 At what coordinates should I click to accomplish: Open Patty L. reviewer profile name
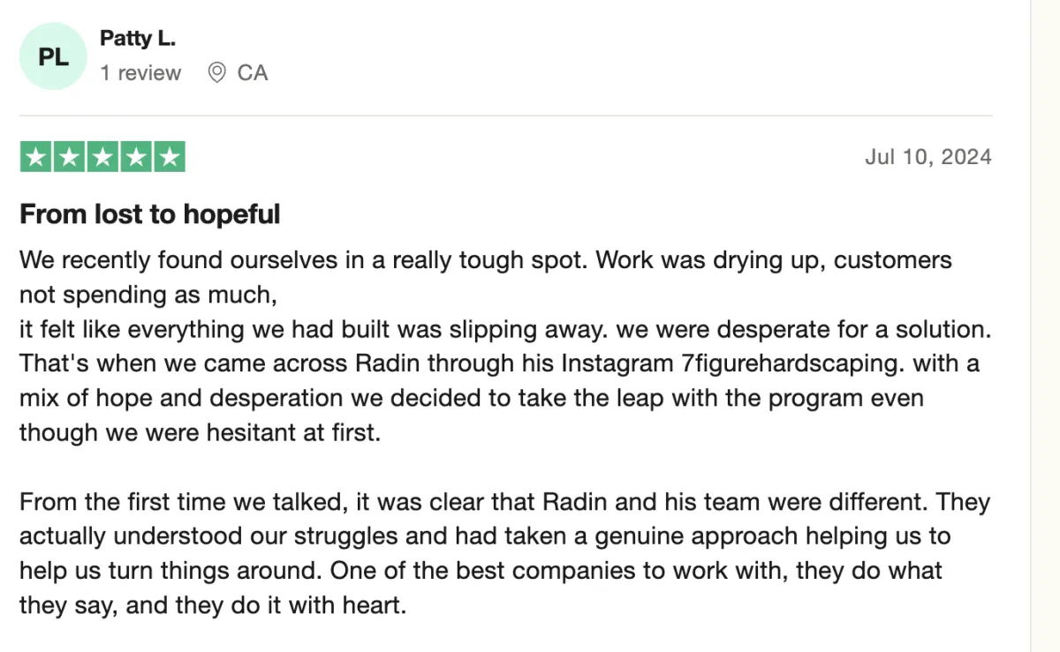138,38
